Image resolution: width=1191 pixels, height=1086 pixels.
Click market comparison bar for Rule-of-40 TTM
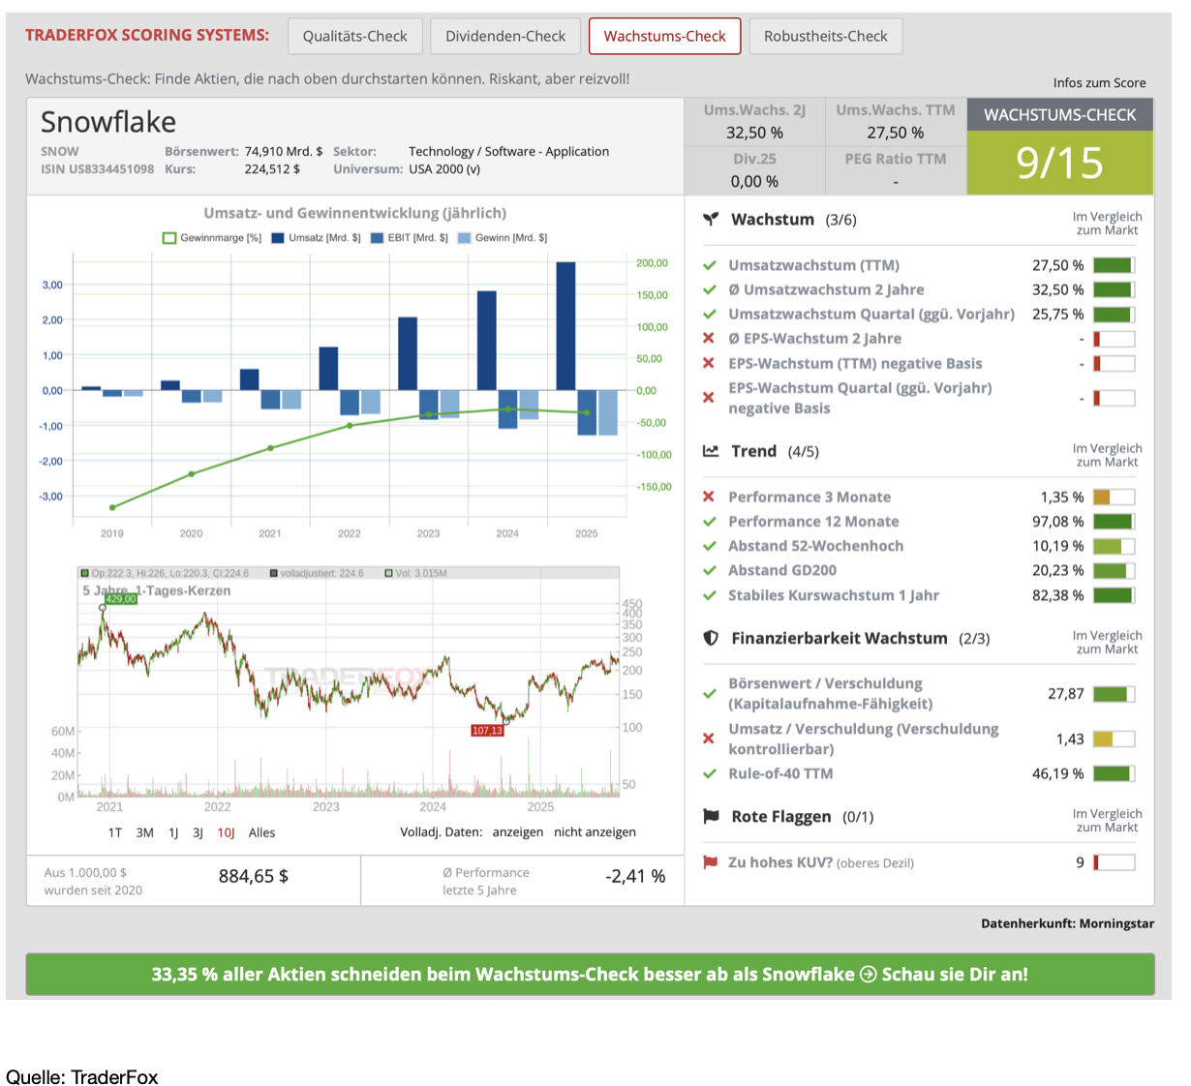[1114, 773]
